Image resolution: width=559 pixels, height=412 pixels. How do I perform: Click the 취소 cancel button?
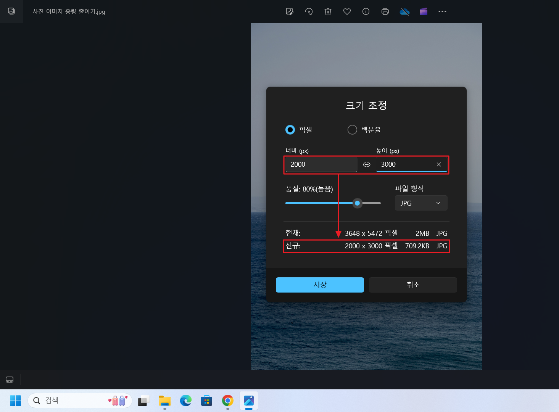pyautogui.click(x=413, y=285)
